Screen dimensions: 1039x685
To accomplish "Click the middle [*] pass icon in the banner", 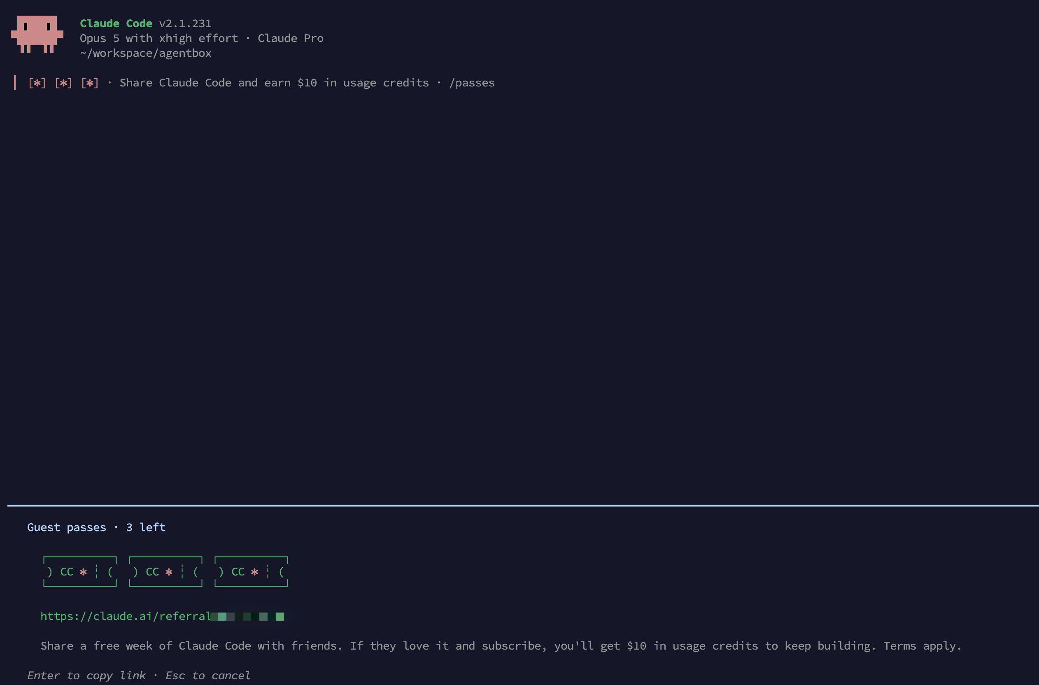I will coord(63,83).
